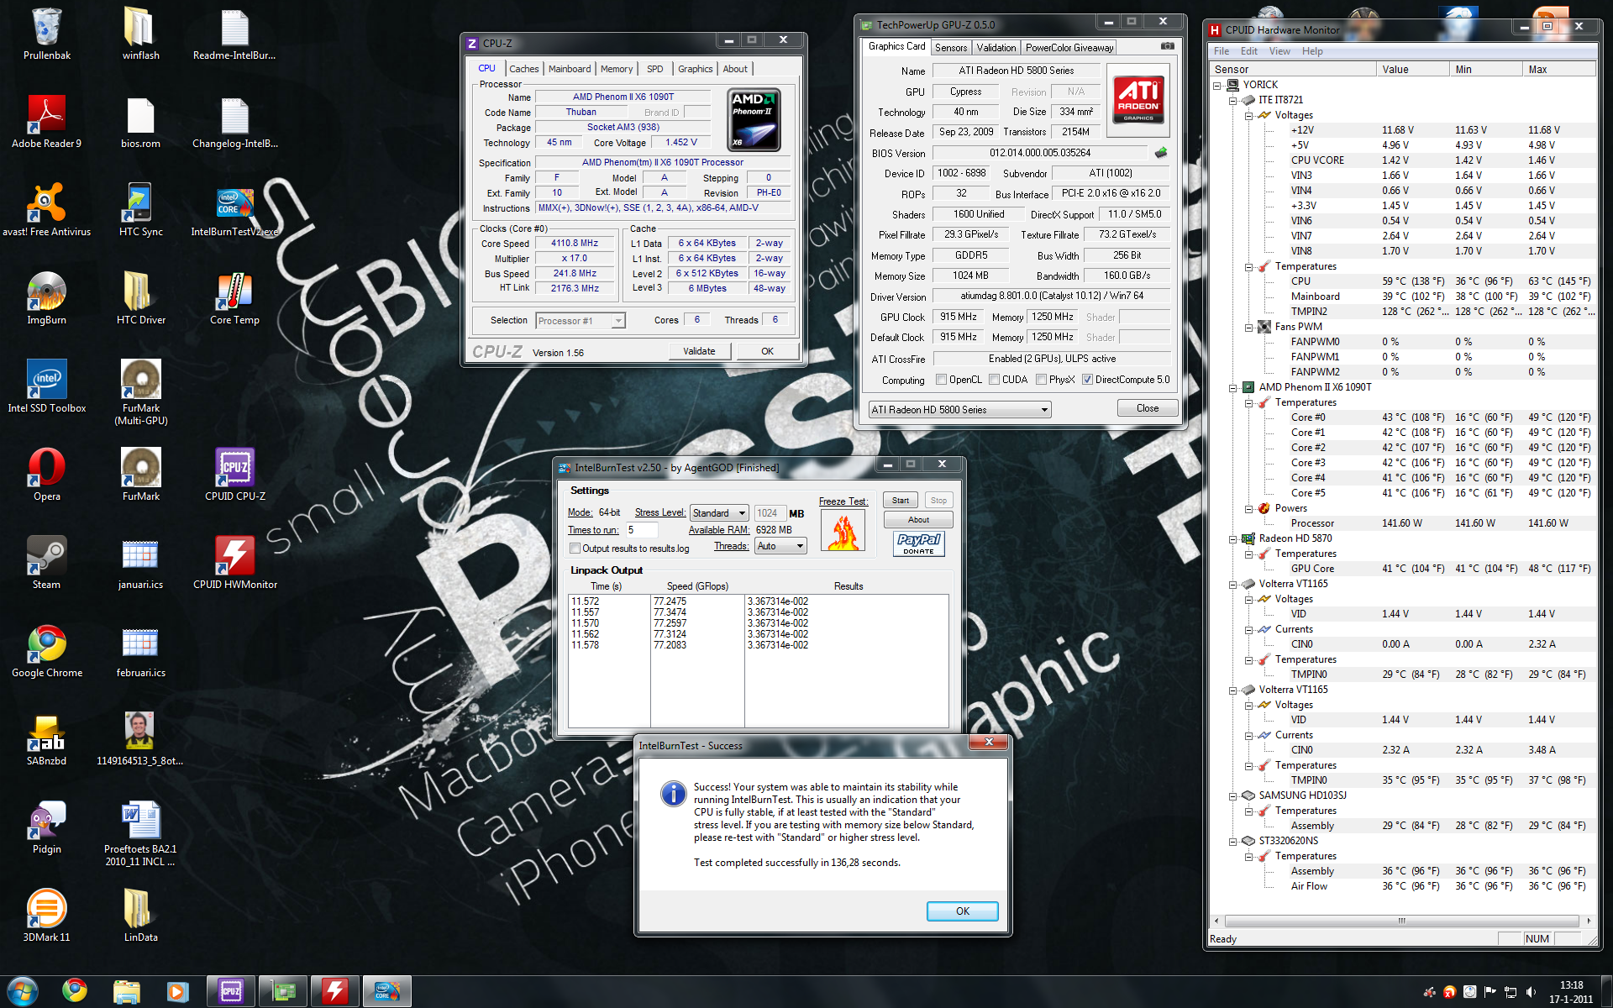The image size is (1613, 1008).
Task: Switch to Validation tab in GPU-Z
Action: [x=996, y=48]
